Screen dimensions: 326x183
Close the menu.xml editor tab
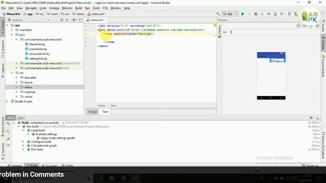click(x=105, y=20)
